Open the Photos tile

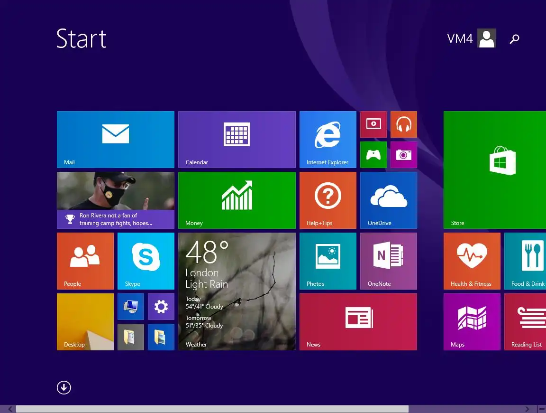point(328,261)
